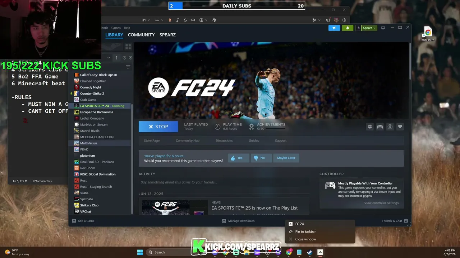Open the EA SPORTS FC 25 Play List news headline

(254, 208)
